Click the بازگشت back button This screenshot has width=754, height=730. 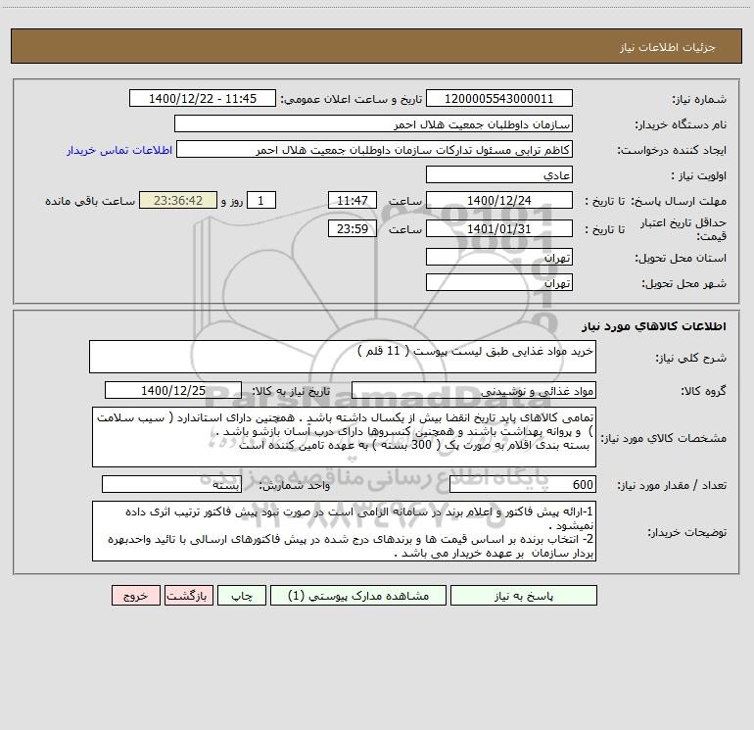(x=188, y=595)
